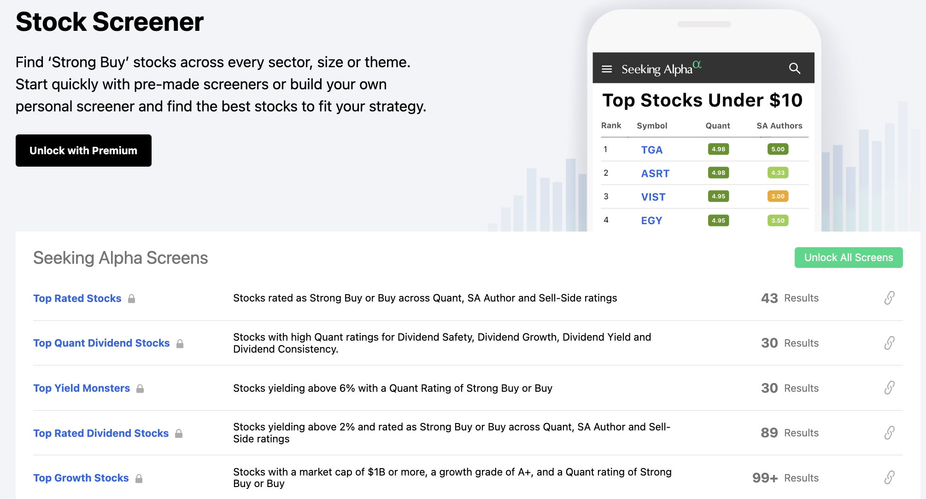
Task: Click the search icon in the Seeking Alpha header
Action: [795, 69]
